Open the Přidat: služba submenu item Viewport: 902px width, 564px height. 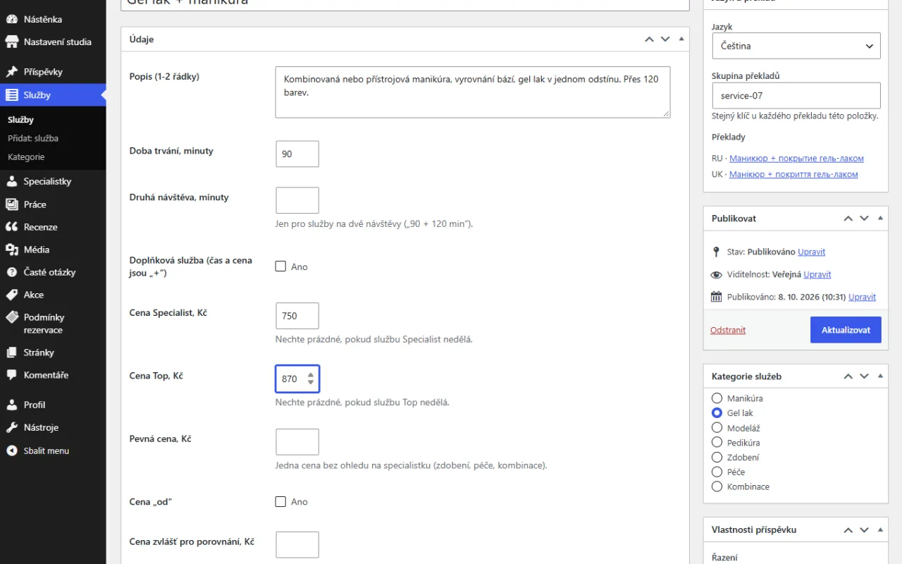33,138
